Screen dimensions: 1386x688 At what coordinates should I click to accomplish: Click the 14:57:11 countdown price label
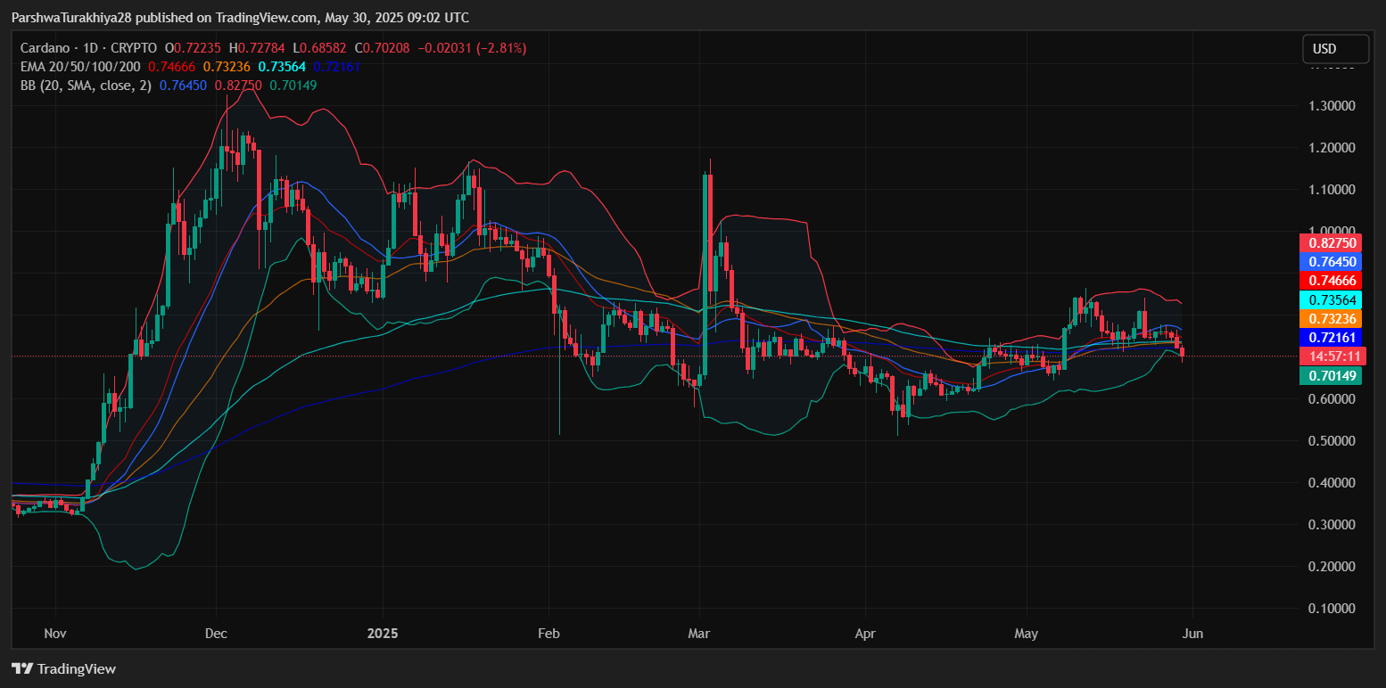point(1332,356)
